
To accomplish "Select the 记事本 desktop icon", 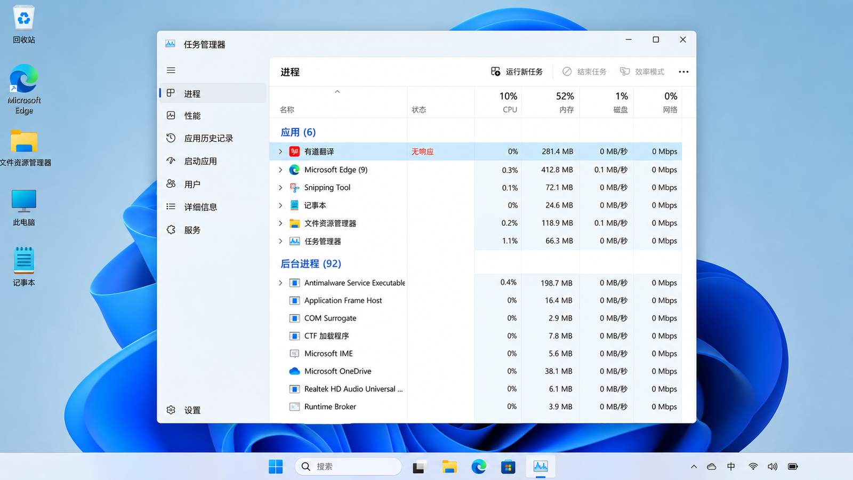I will 24,267.
